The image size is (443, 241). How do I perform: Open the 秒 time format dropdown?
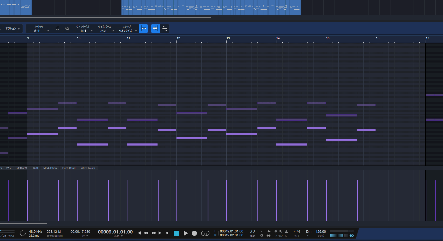pos(85,236)
